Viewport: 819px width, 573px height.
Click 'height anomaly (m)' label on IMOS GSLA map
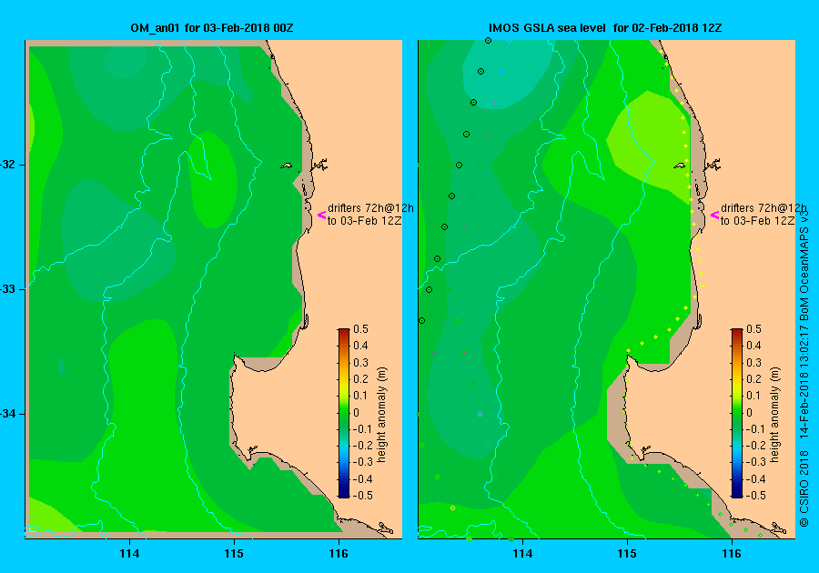click(774, 414)
